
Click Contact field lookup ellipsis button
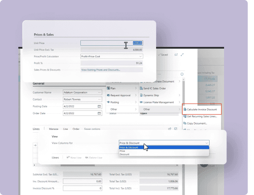pyautogui.click(x=100, y=100)
